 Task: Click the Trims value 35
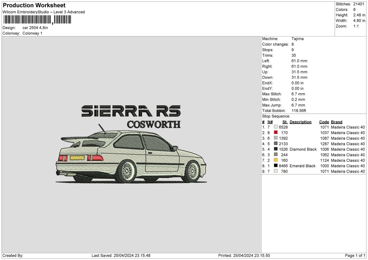(294, 55)
